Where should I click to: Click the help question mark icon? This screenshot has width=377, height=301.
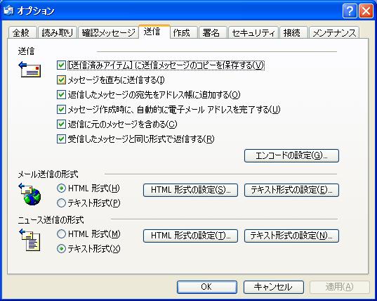pyautogui.click(x=350, y=11)
